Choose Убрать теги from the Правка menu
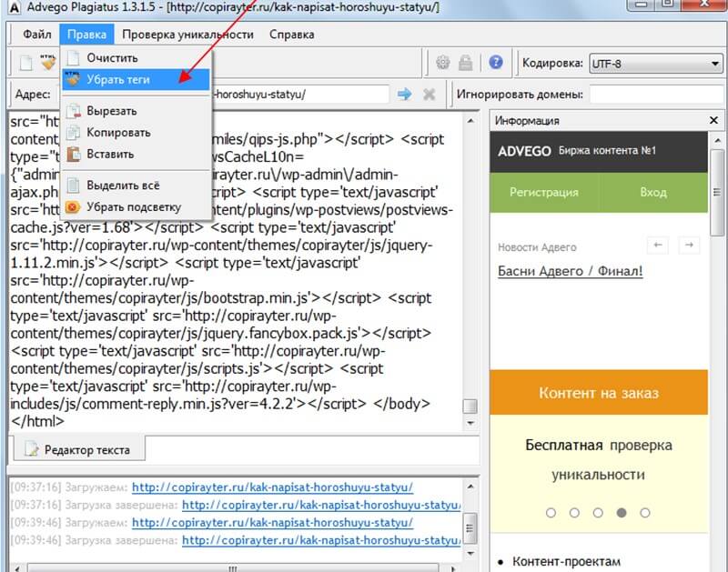The image size is (728, 572). tap(118, 79)
